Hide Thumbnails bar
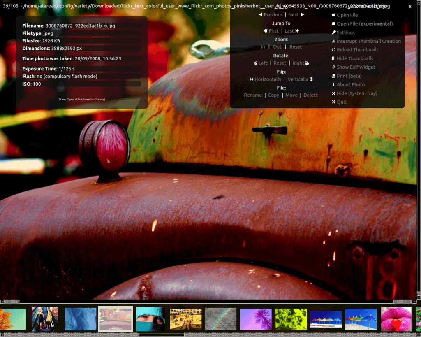 point(355,58)
